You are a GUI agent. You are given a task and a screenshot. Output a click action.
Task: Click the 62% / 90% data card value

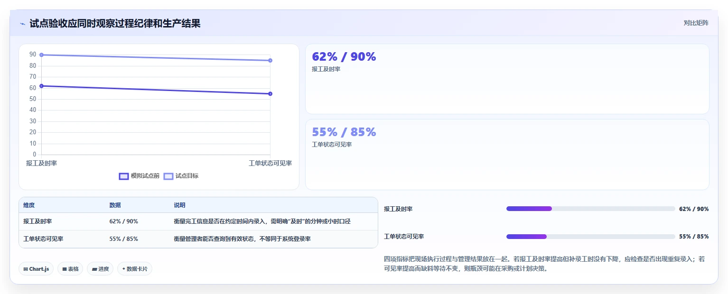tap(344, 56)
